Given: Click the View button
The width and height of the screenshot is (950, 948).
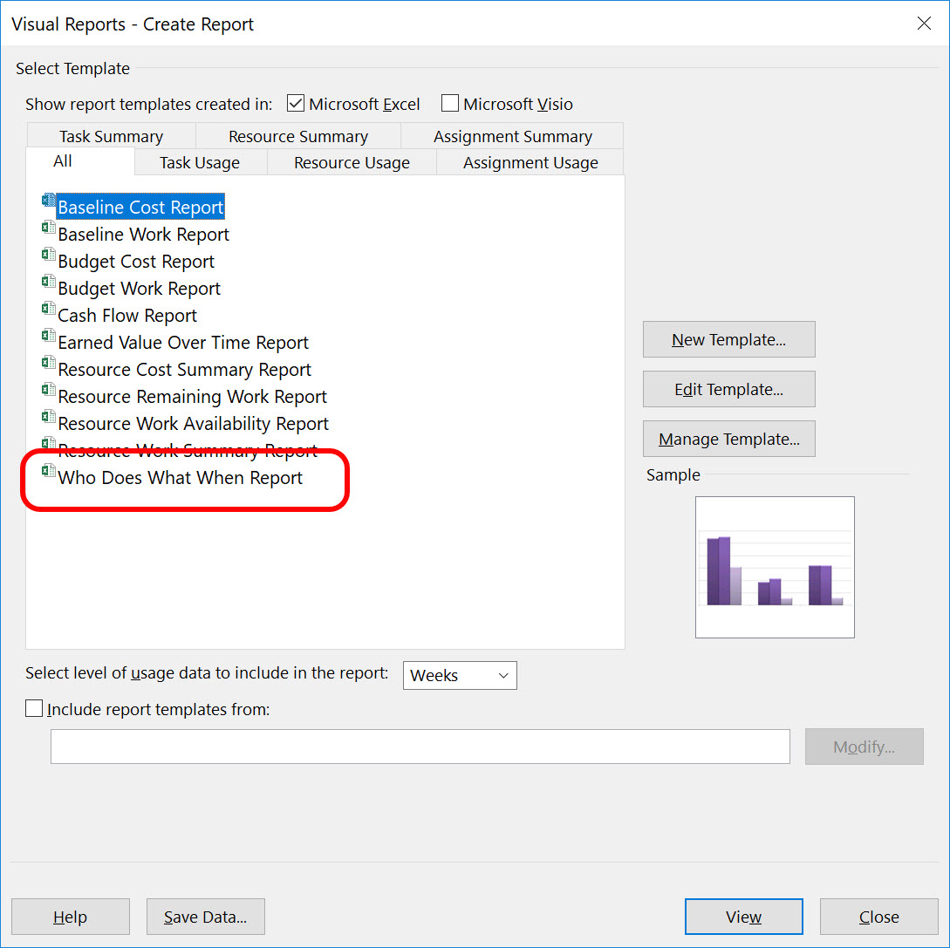Looking at the screenshot, I should pyautogui.click(x=743, y=917).
